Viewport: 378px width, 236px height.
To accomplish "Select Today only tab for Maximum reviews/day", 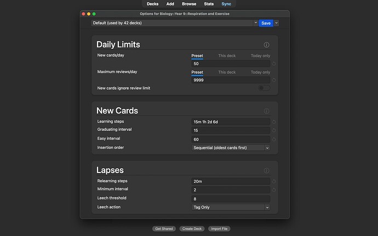I will [x=260, y=72].
